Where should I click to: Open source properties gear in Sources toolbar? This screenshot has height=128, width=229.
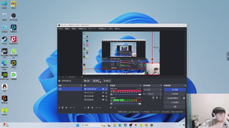92,108
